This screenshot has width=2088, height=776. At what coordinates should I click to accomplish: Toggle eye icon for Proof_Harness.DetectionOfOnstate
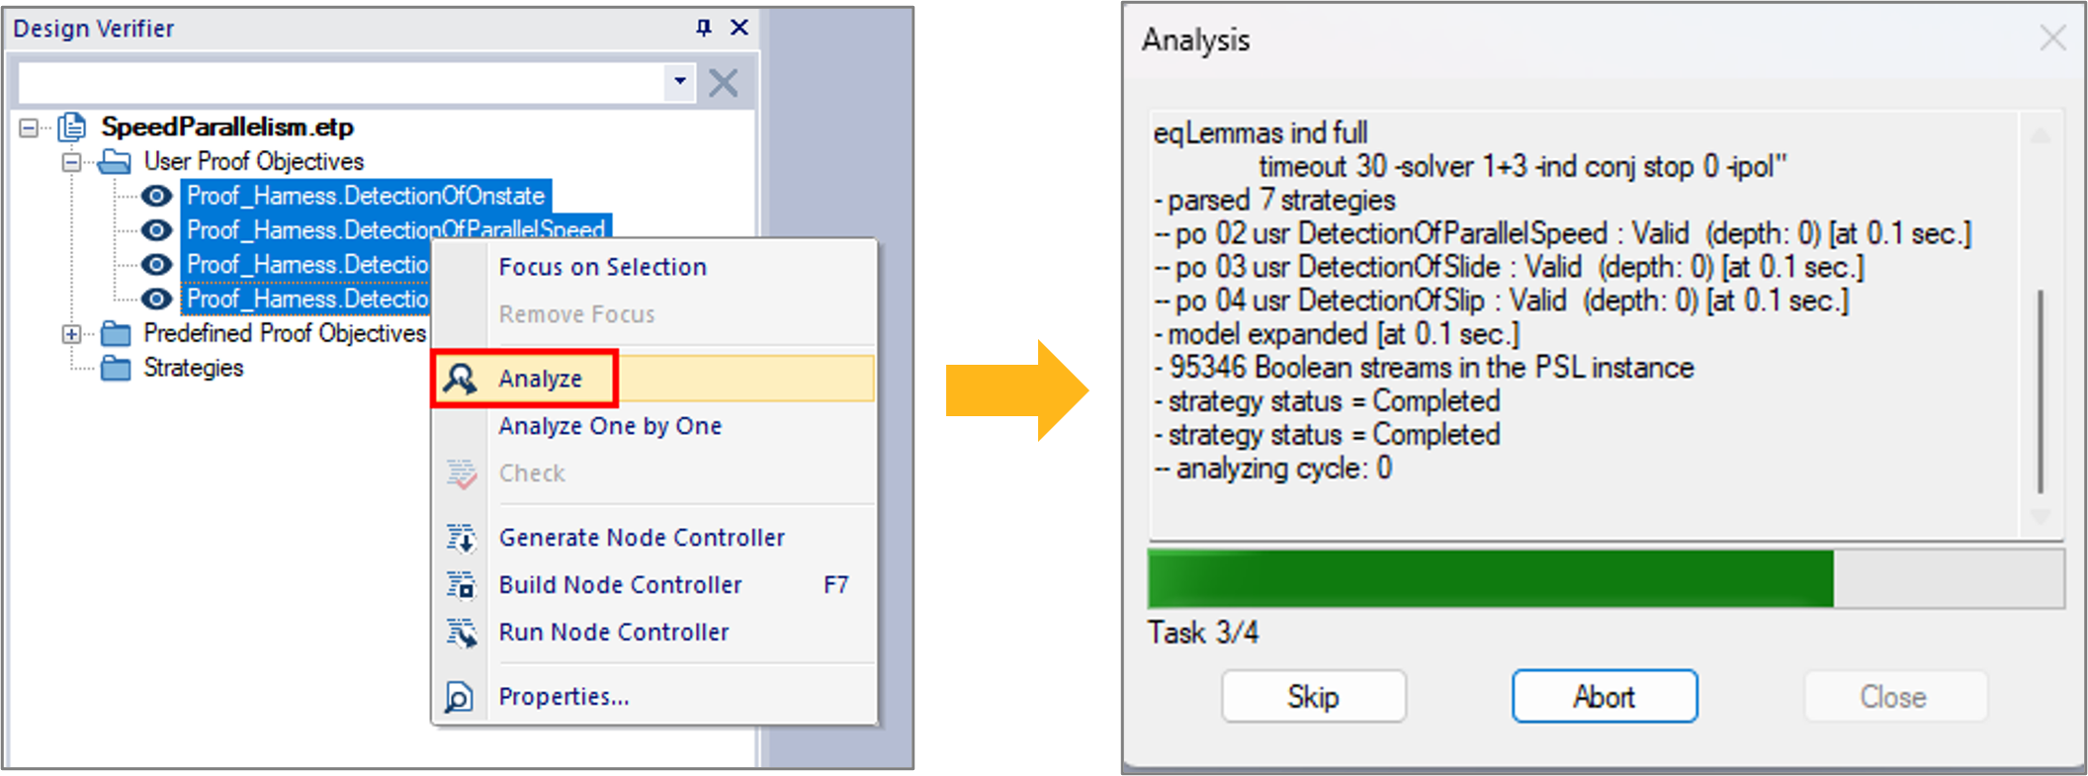[156, 196]
